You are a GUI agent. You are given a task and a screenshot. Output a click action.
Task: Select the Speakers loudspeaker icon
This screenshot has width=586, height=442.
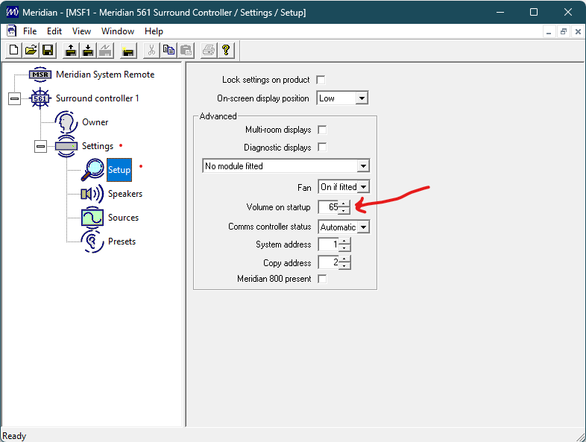click(92, 194)
